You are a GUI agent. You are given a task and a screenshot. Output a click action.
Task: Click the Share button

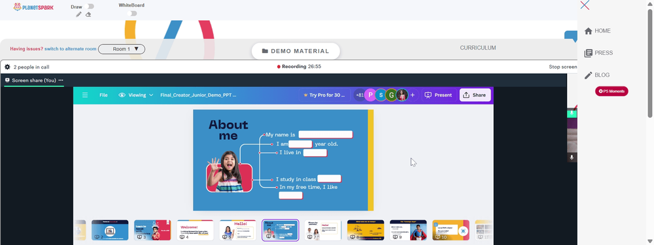click(475, 95)
